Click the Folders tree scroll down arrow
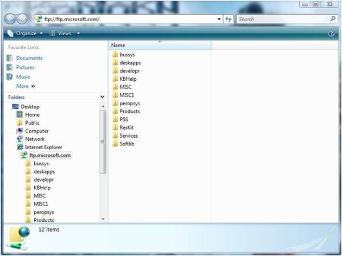Image resolution: width=342 pixels, height=256 pixels. click(x=103, y=219)
